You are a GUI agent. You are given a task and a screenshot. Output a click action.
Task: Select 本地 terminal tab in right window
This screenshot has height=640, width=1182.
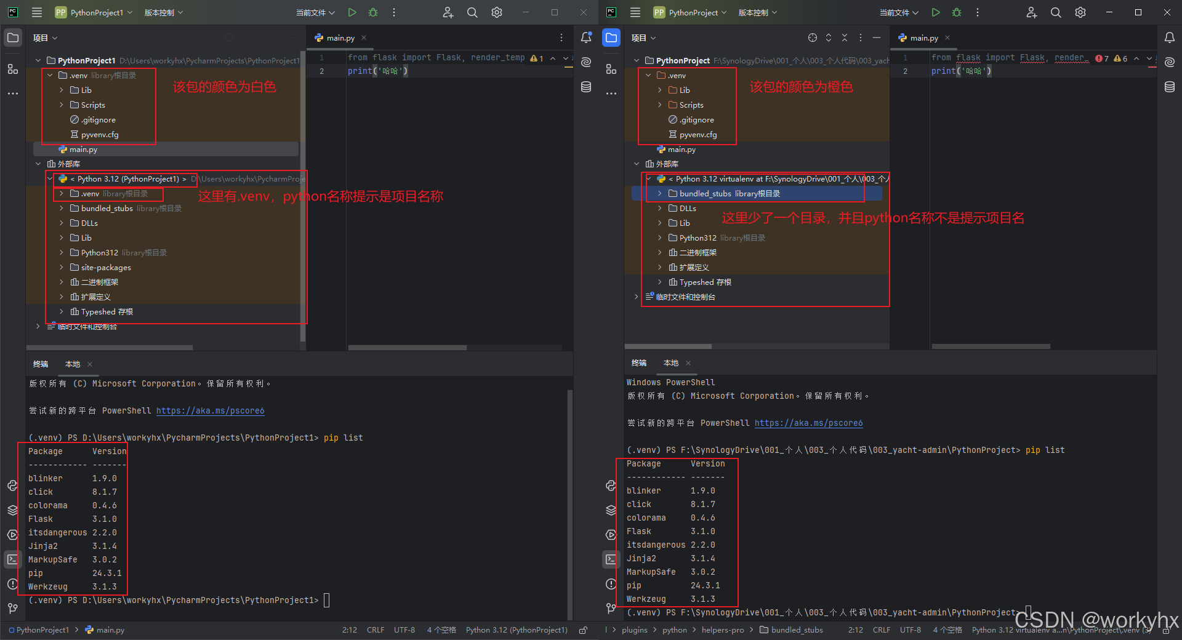tap(671, 362)
